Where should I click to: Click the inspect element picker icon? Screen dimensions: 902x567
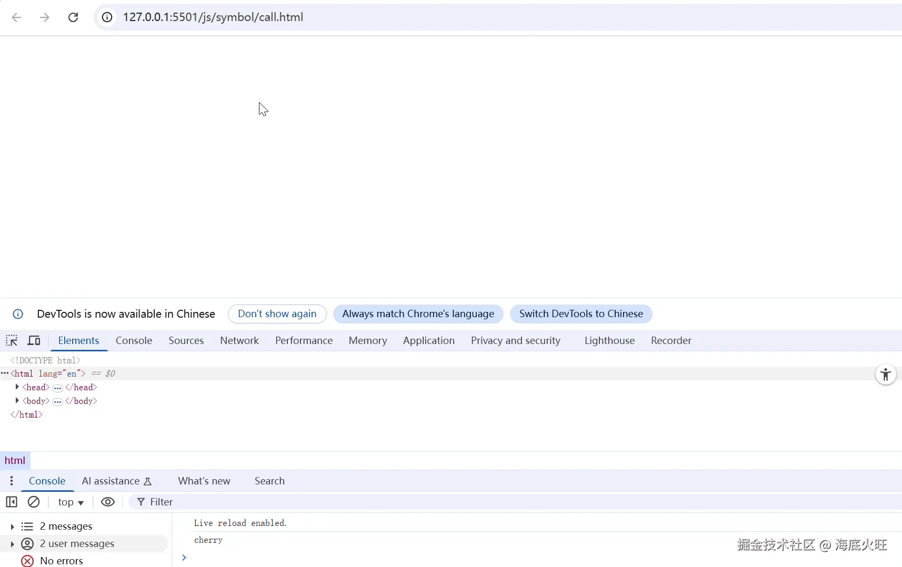pyautogui.click(x=12, y=340)
